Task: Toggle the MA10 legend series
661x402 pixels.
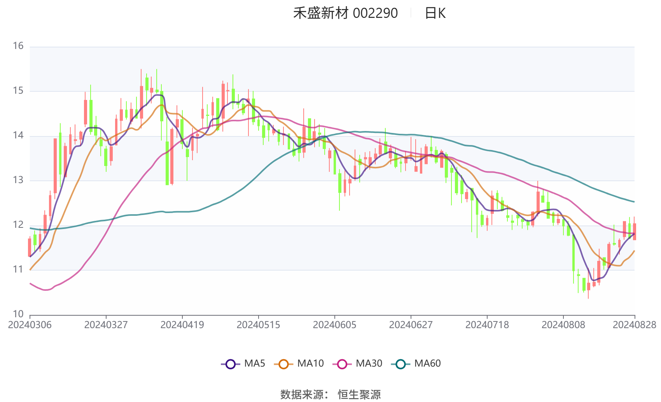Action: pos(299,364)
